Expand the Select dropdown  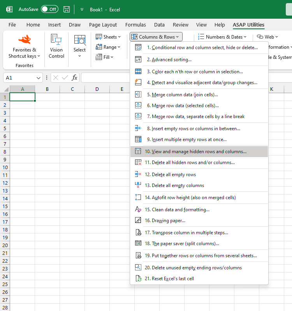[x=80, y=46]
